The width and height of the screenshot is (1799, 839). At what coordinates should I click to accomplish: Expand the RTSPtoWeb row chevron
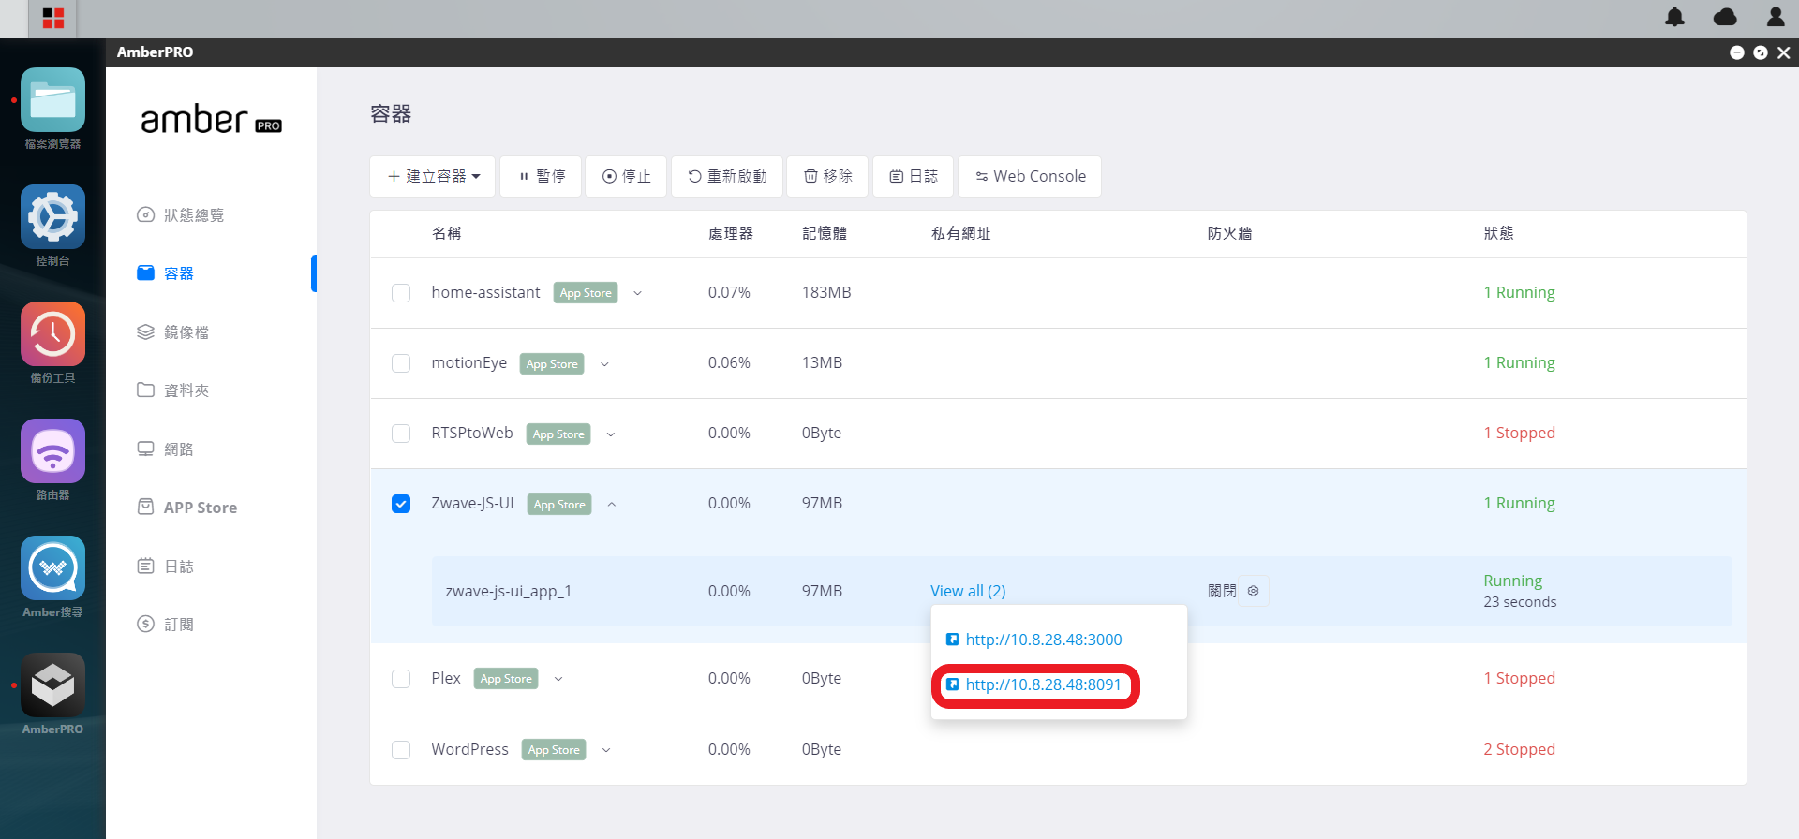click(611, 434)
